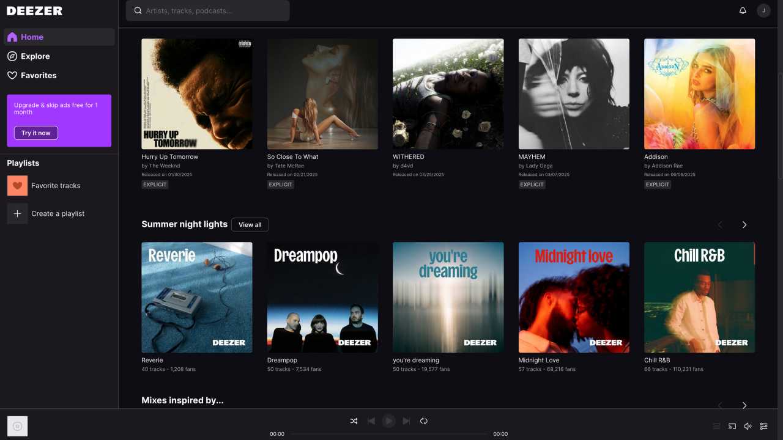Click the Try it now button

(x=36, y=133)
